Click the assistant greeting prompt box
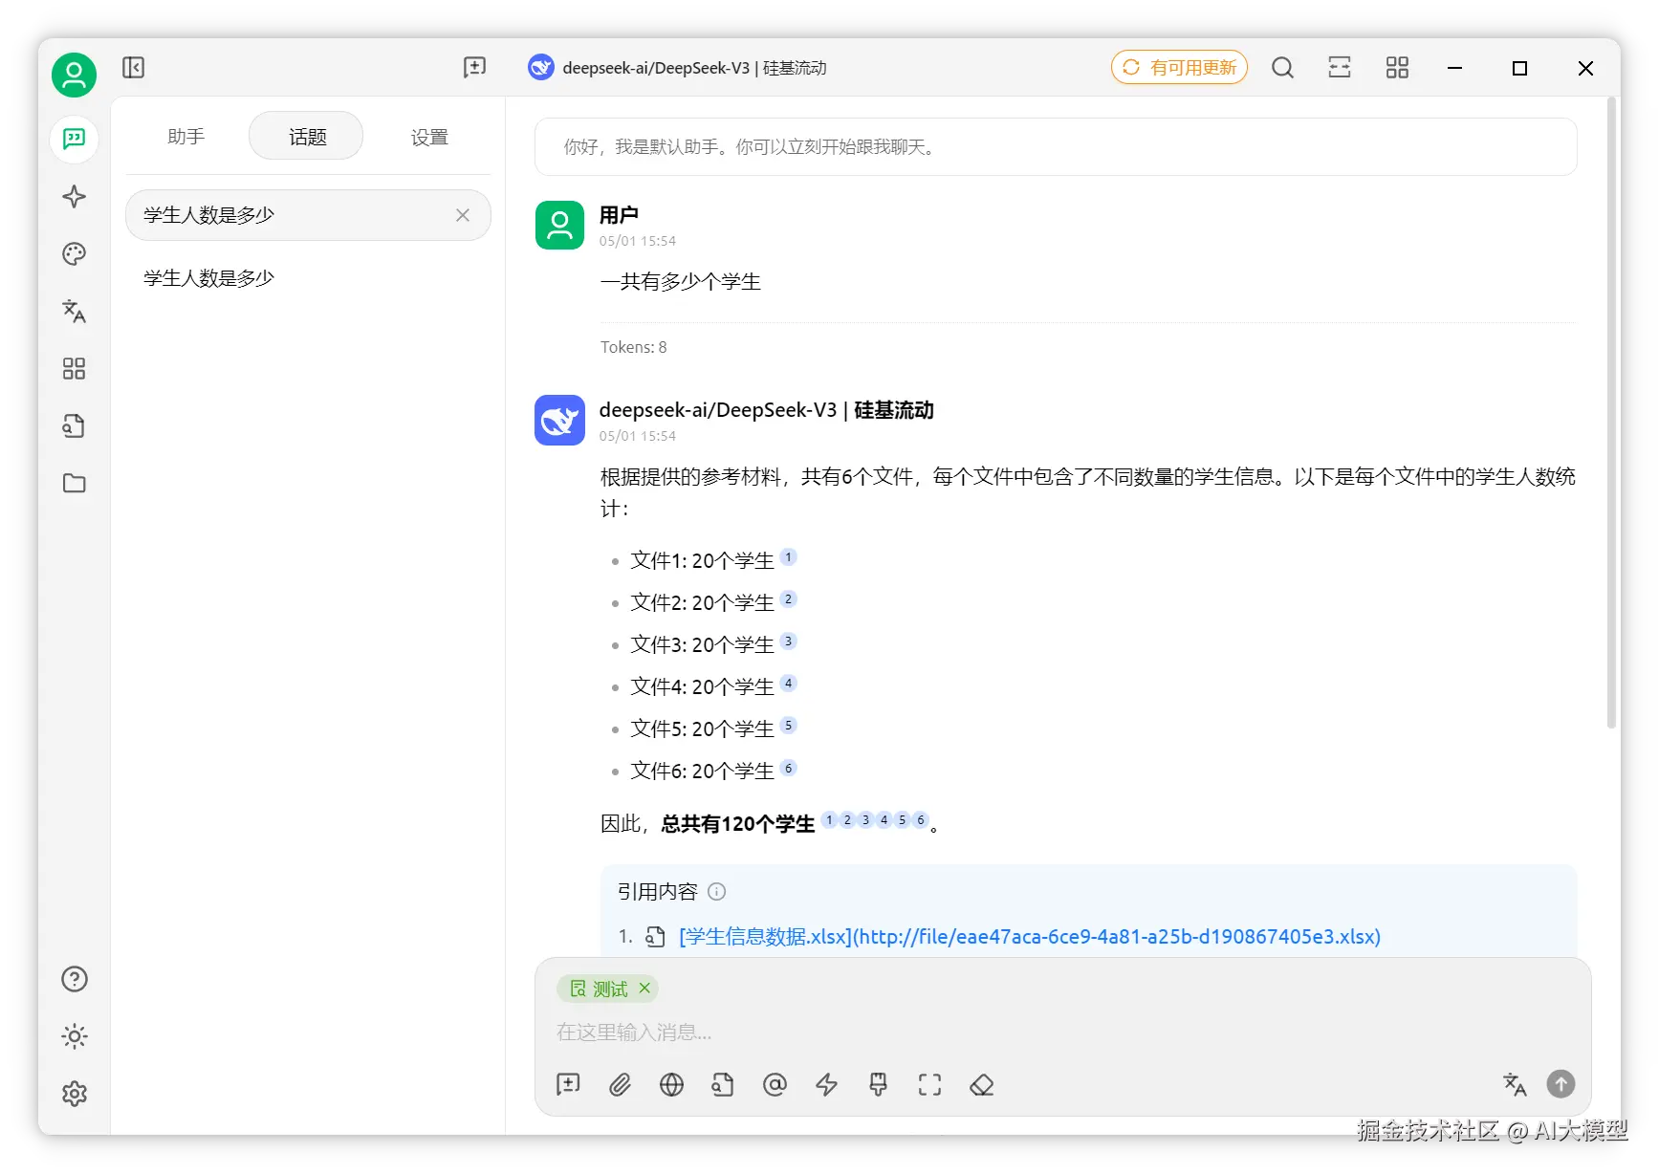Screen dimensions: 1659x1174 tap(1056, 146)
